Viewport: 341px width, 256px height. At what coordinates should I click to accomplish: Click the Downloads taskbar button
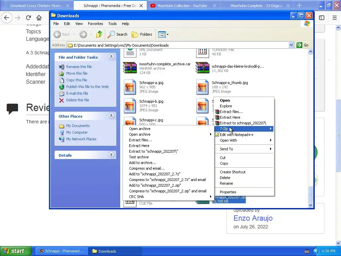pos(115,251)
